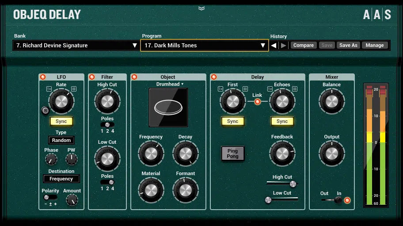Click the Delay High Cut slider
Image resolution: width=403 pixels, height=226 pixels.
pyautogui.click(x=282, y=184)
